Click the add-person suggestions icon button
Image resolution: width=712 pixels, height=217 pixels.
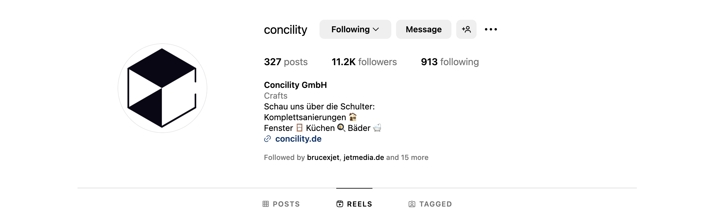[x=466, y=29]
